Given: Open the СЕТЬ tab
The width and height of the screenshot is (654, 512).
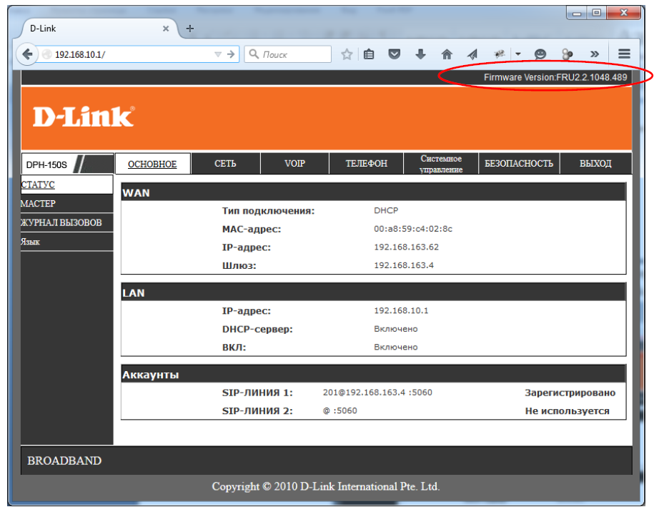Looking at the screenshot, I should 225,164.
